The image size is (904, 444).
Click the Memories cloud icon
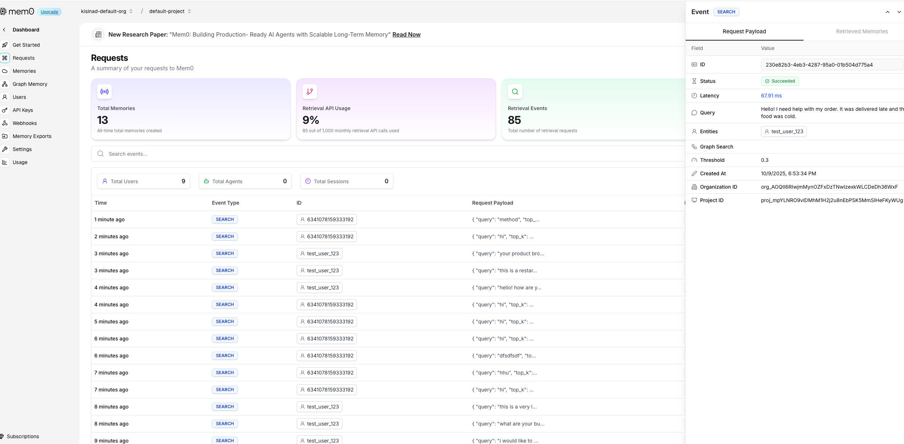5,71
